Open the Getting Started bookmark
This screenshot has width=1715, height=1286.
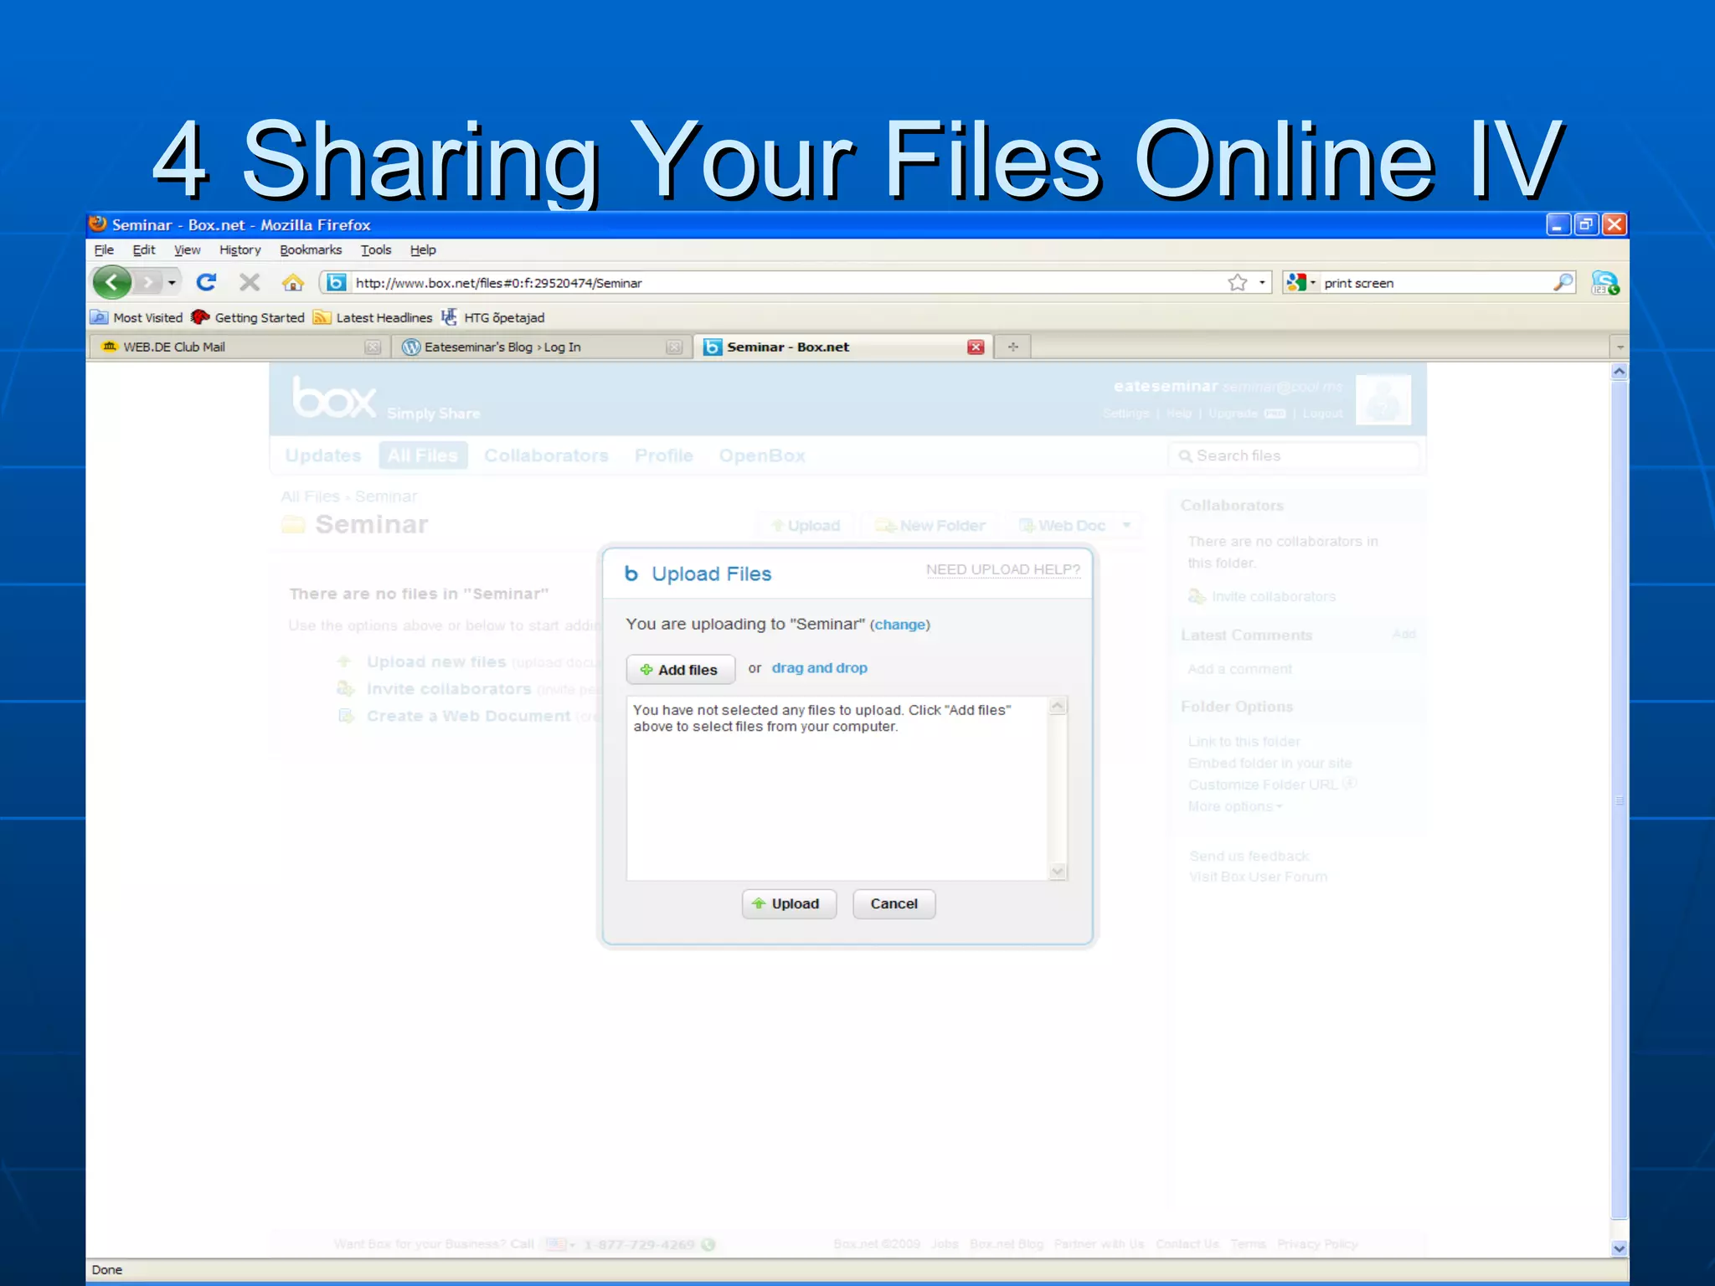click(x=248, y=317)
